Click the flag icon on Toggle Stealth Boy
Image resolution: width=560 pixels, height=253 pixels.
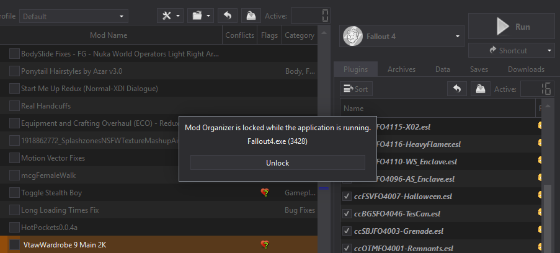click(x=265, y=193)
